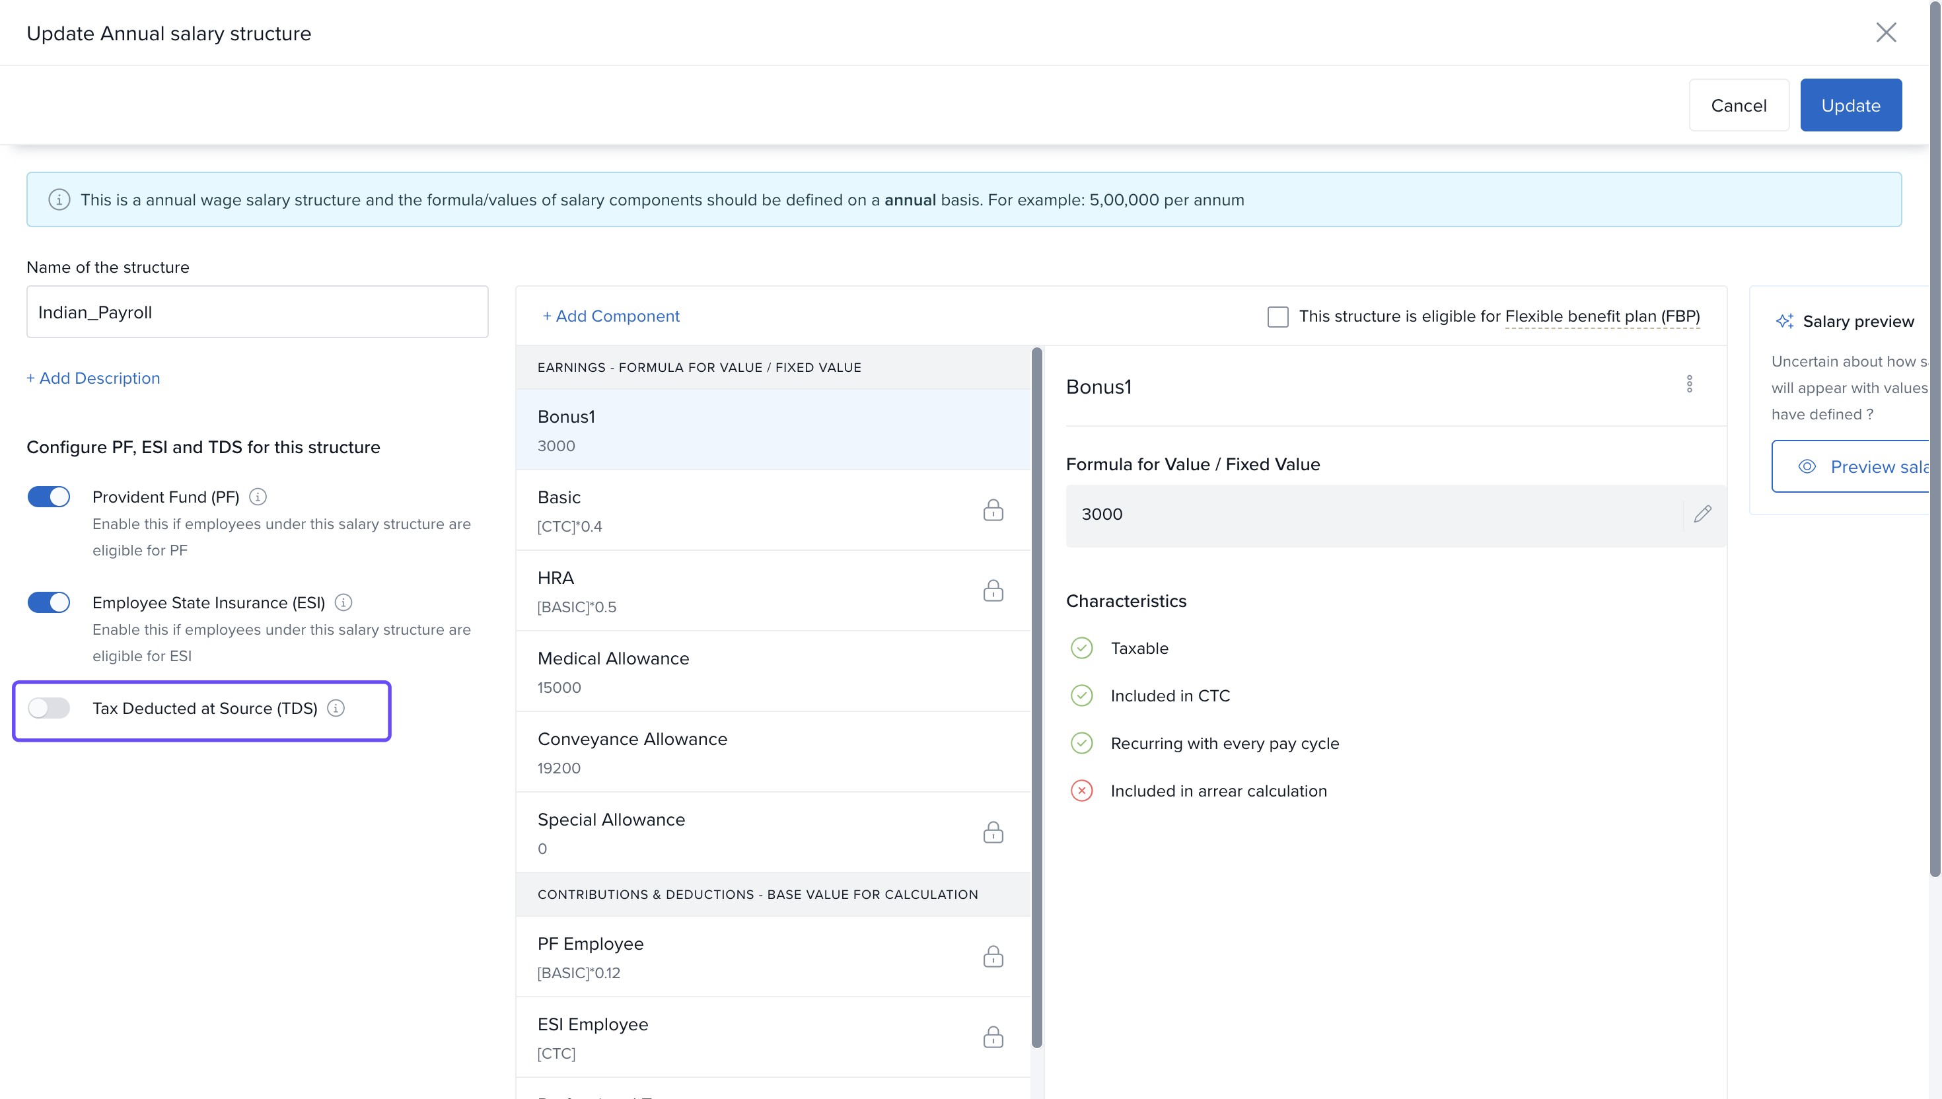Screen dimensions: 1942x1099
Task: Click the components list scrollbar
Action: click(1036, 694)
